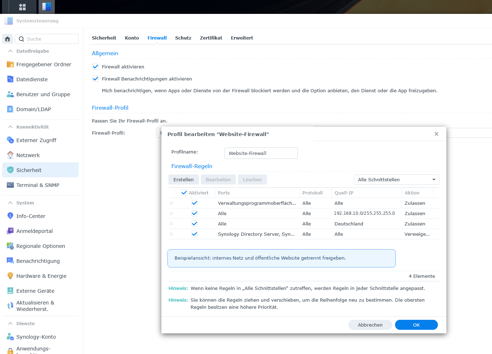Open the Alle Schnittstellen dropdown

click(396, 179)
